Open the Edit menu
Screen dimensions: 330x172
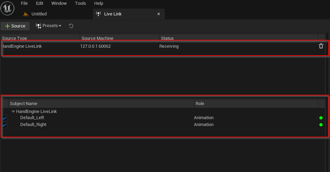pos(39,3)
